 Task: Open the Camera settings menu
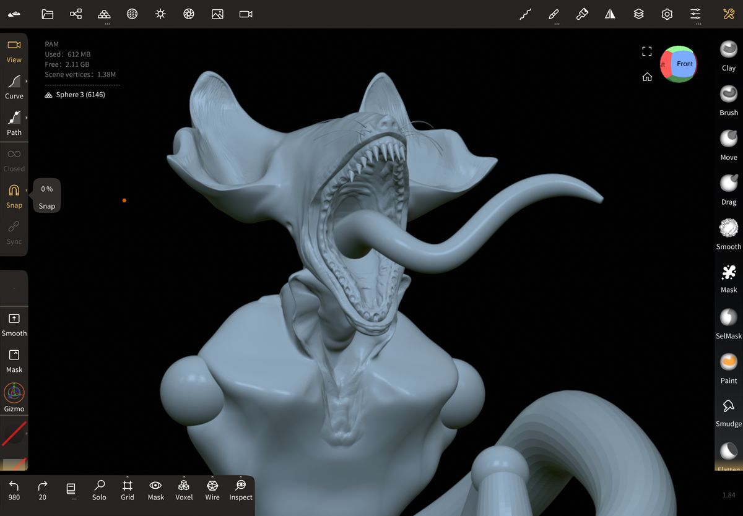[x=246, y=14]
